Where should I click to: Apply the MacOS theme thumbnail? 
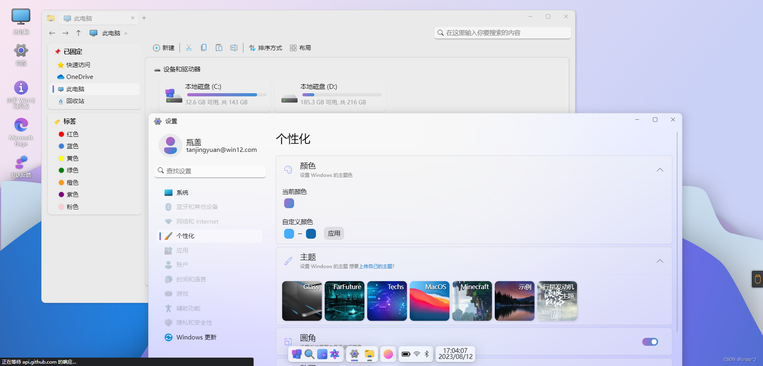click(x=430, y=301)
